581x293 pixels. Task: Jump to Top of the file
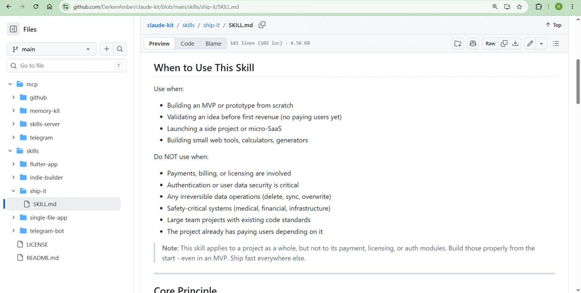click(x=553, y=25)
